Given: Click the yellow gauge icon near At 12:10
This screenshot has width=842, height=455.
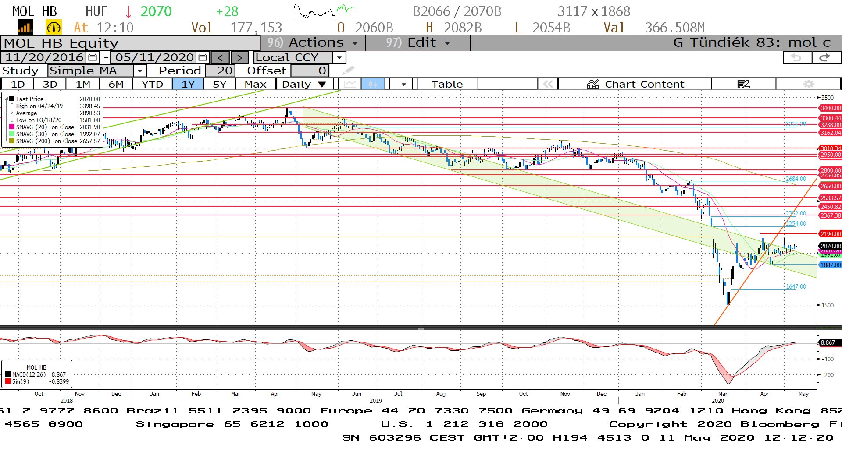Looking at the screenshot, I should (54, 28).
